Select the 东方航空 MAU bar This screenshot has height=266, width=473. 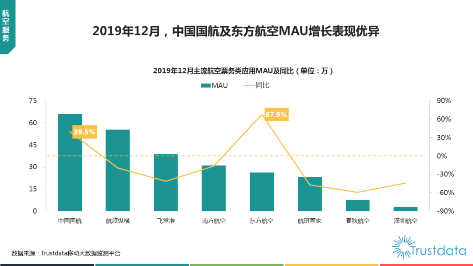click(x=262, y=192)
